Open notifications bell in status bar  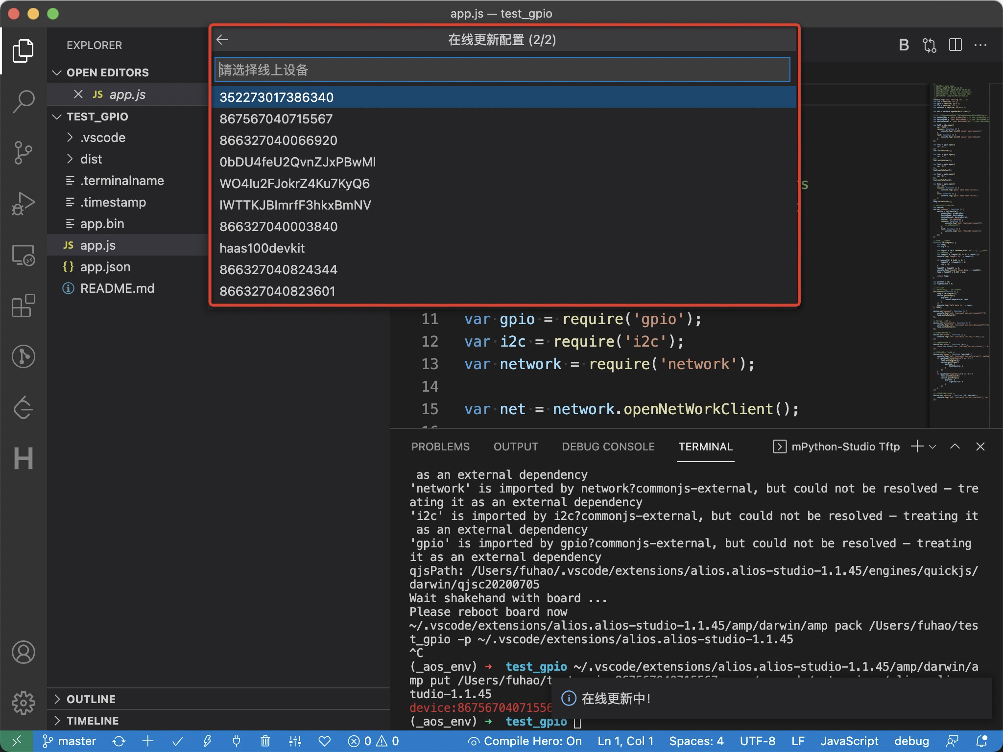click(981, 741)
